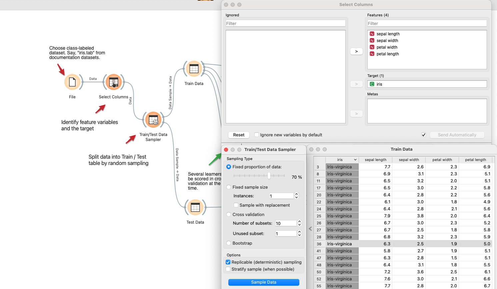
Task: Select the Cross validation radio button
Action: pos(229,214)
